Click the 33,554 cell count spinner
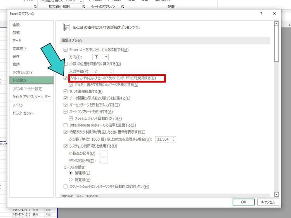Screen dimensions: 291x218 pyautogui.click(x=165, y=139)
